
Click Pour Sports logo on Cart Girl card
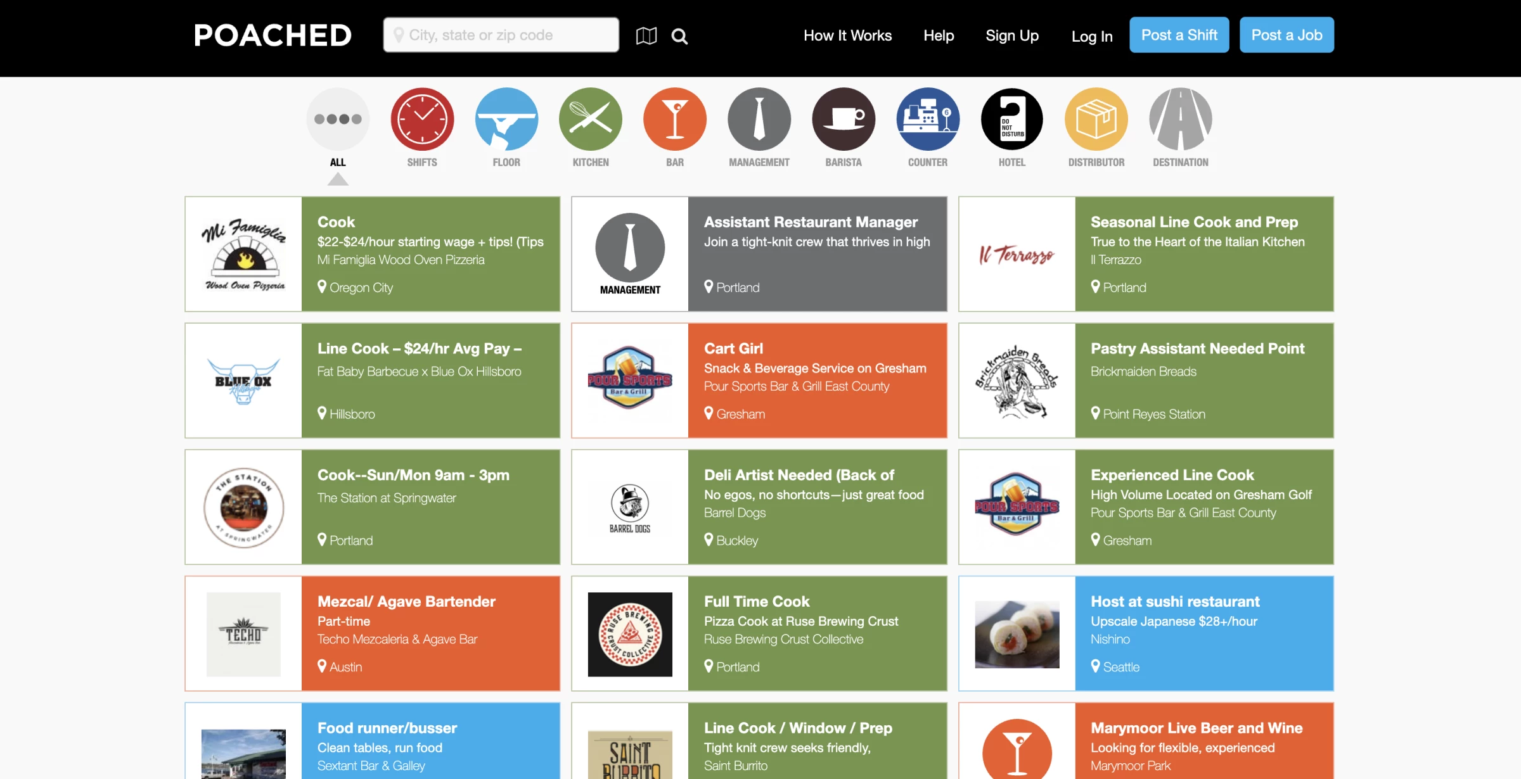(630, 377)
